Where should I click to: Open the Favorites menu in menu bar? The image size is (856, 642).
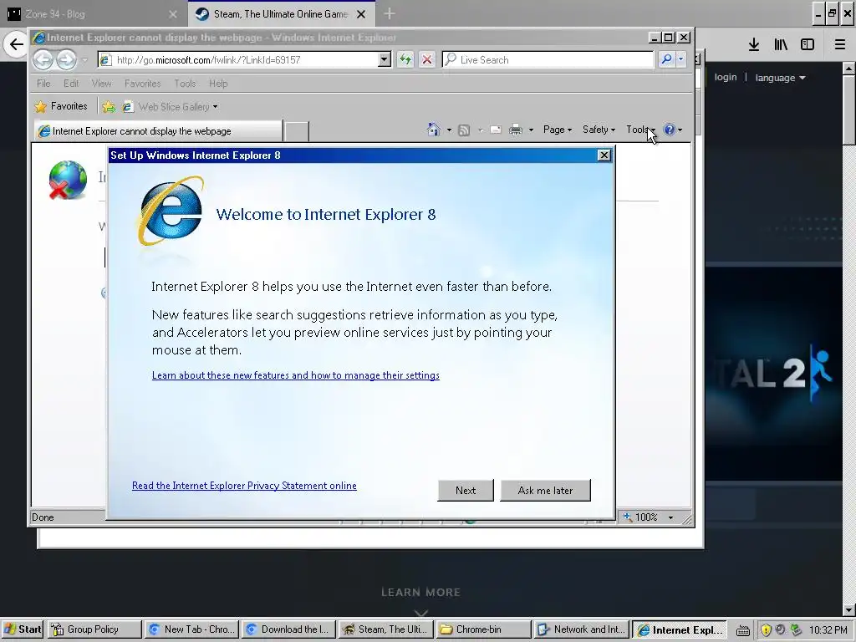(x=142, y=84)
